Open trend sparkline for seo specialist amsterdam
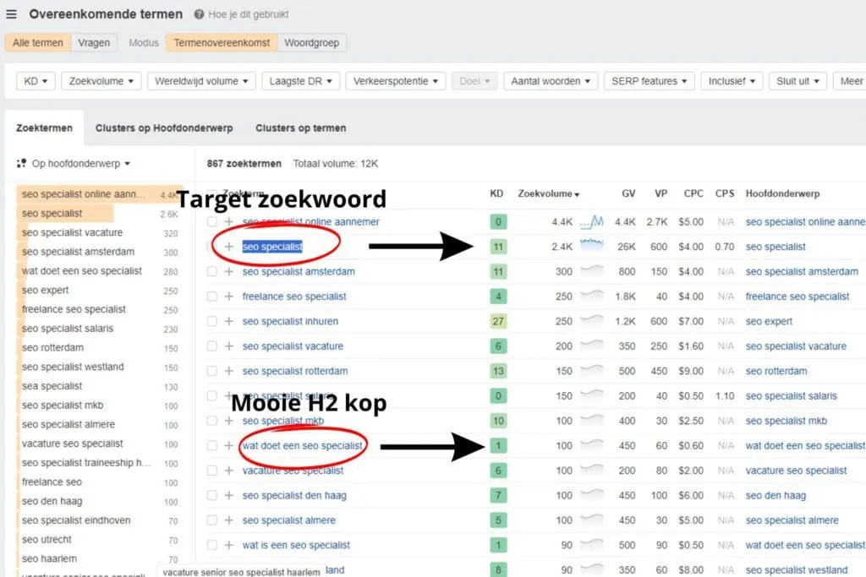866x577 pixels. [x=591, y=269]
